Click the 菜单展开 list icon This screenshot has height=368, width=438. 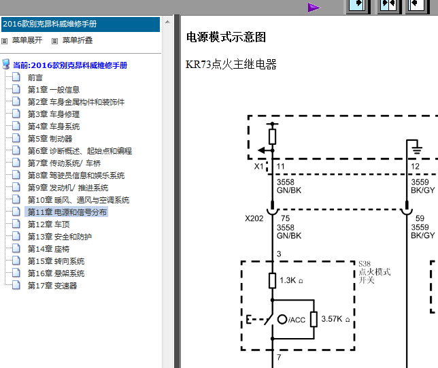pos(4,41)
